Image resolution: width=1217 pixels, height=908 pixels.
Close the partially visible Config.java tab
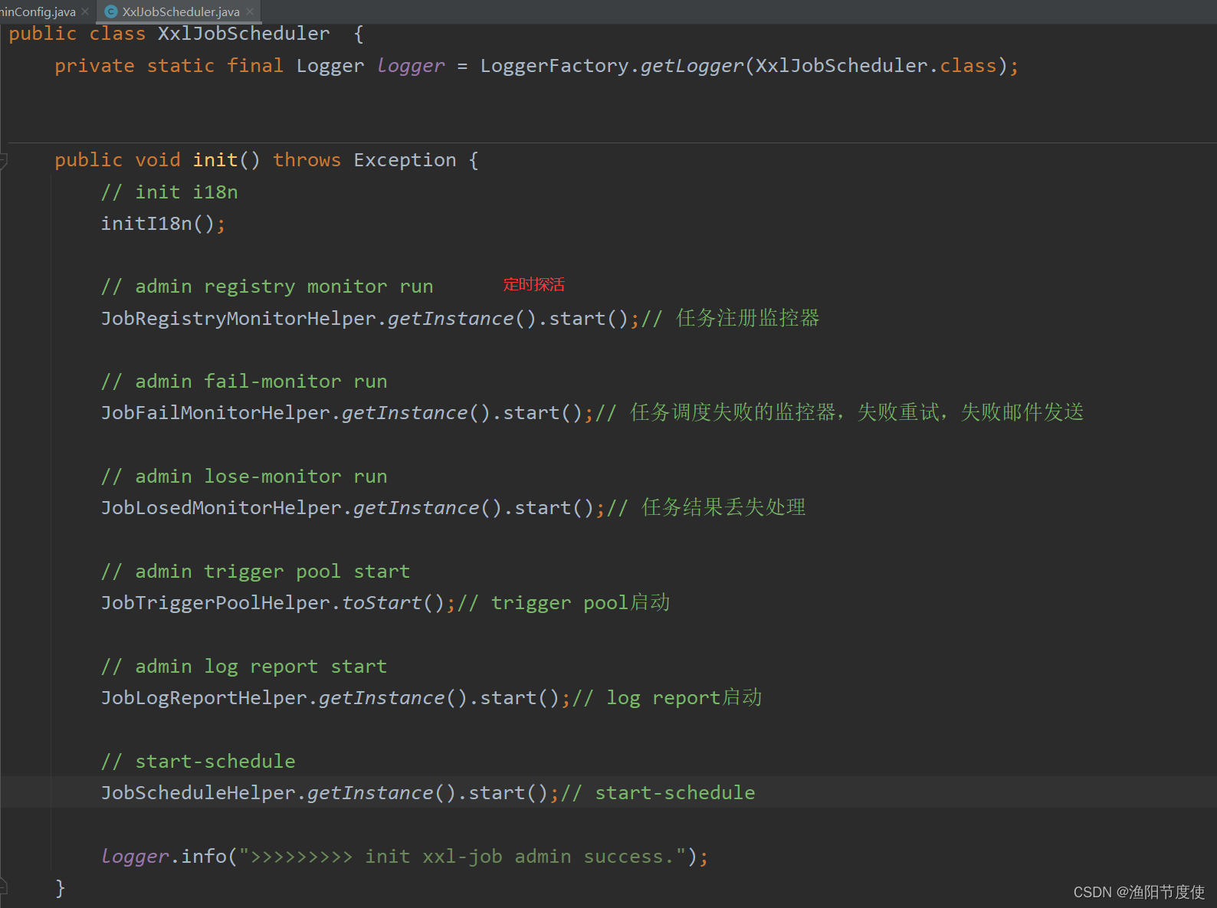pos(85,11)
